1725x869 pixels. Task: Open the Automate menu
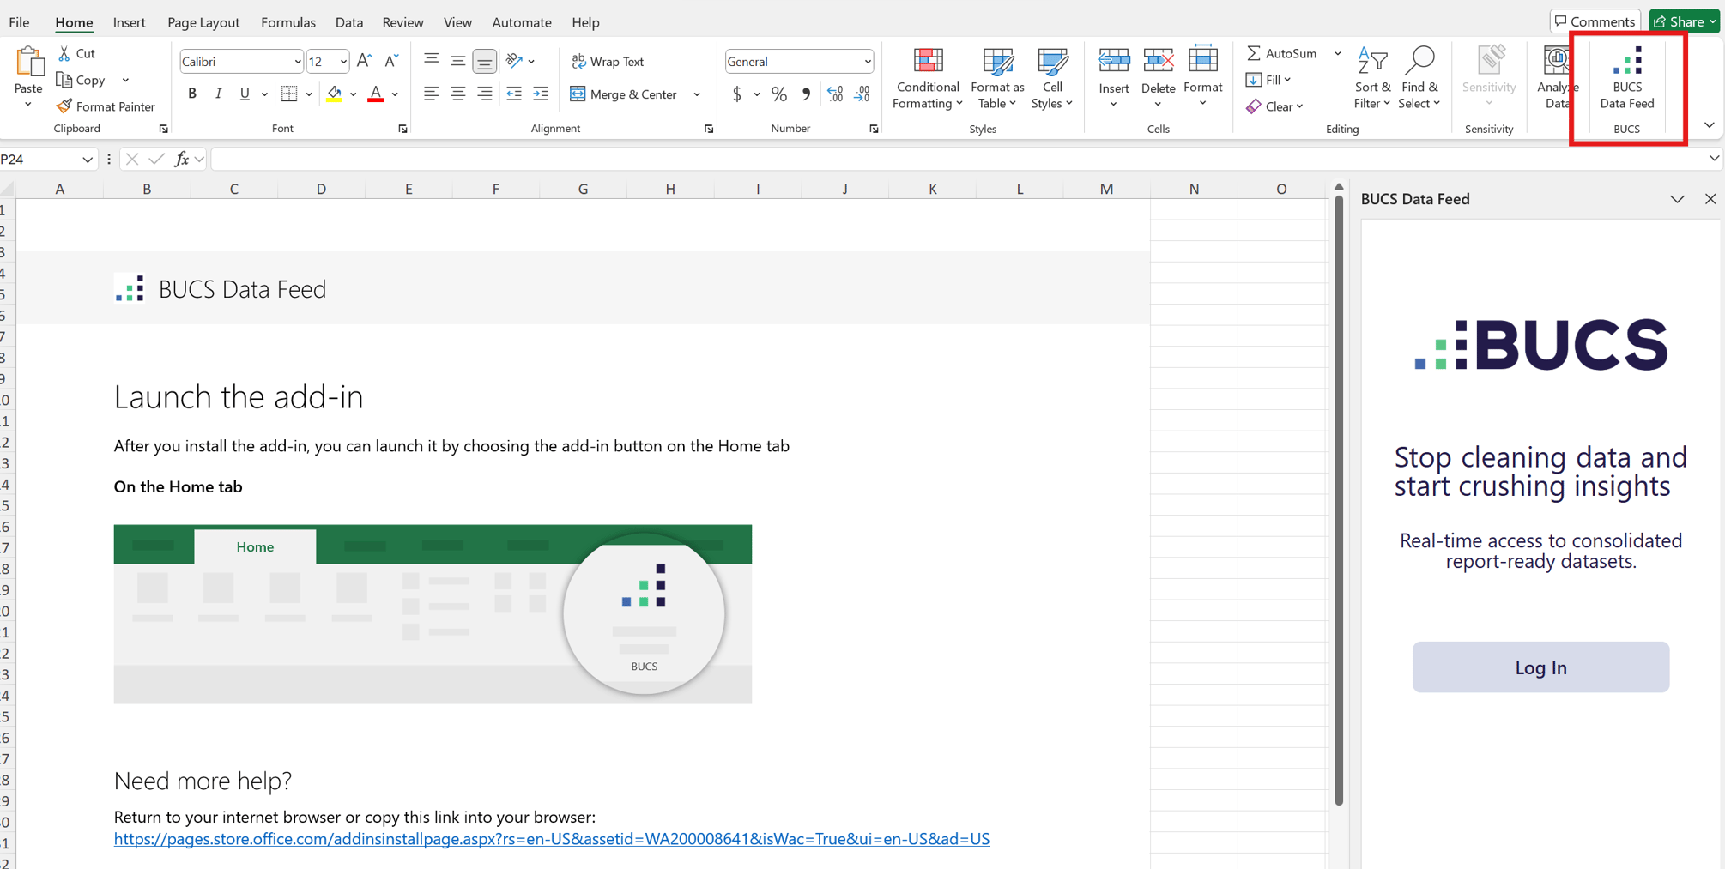tap(521, 22)
